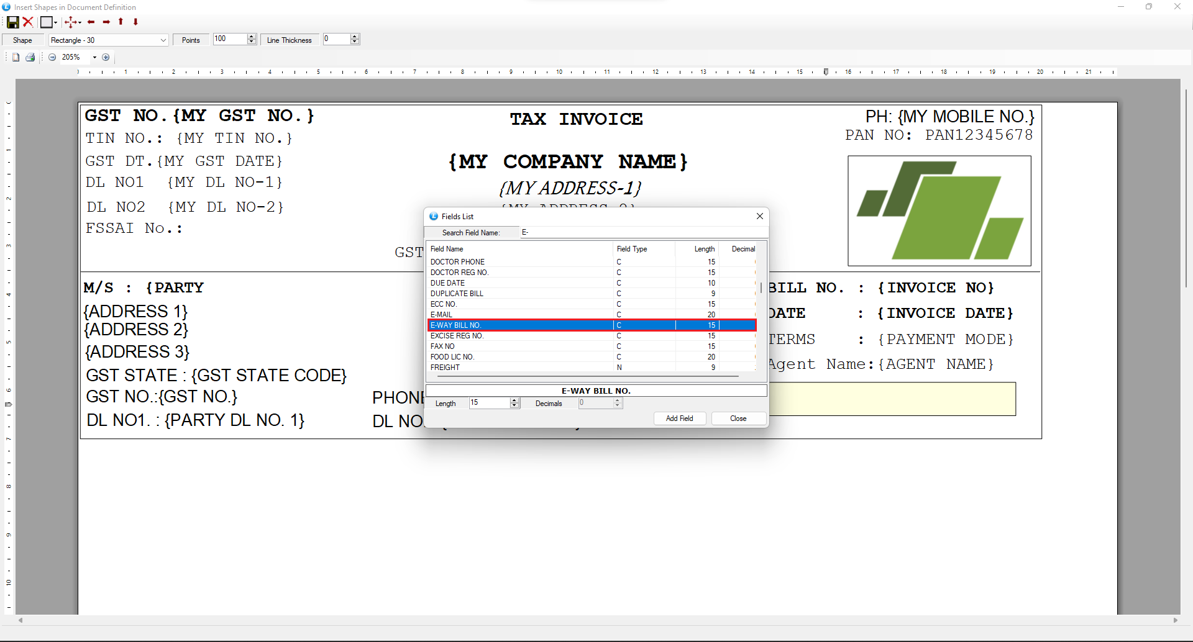
Task: Zoom out with the minus icon
Action: point(52,57)
